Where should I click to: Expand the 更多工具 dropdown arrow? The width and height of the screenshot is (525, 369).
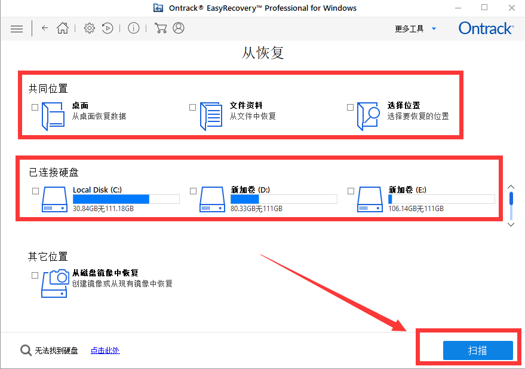[434, 29]
